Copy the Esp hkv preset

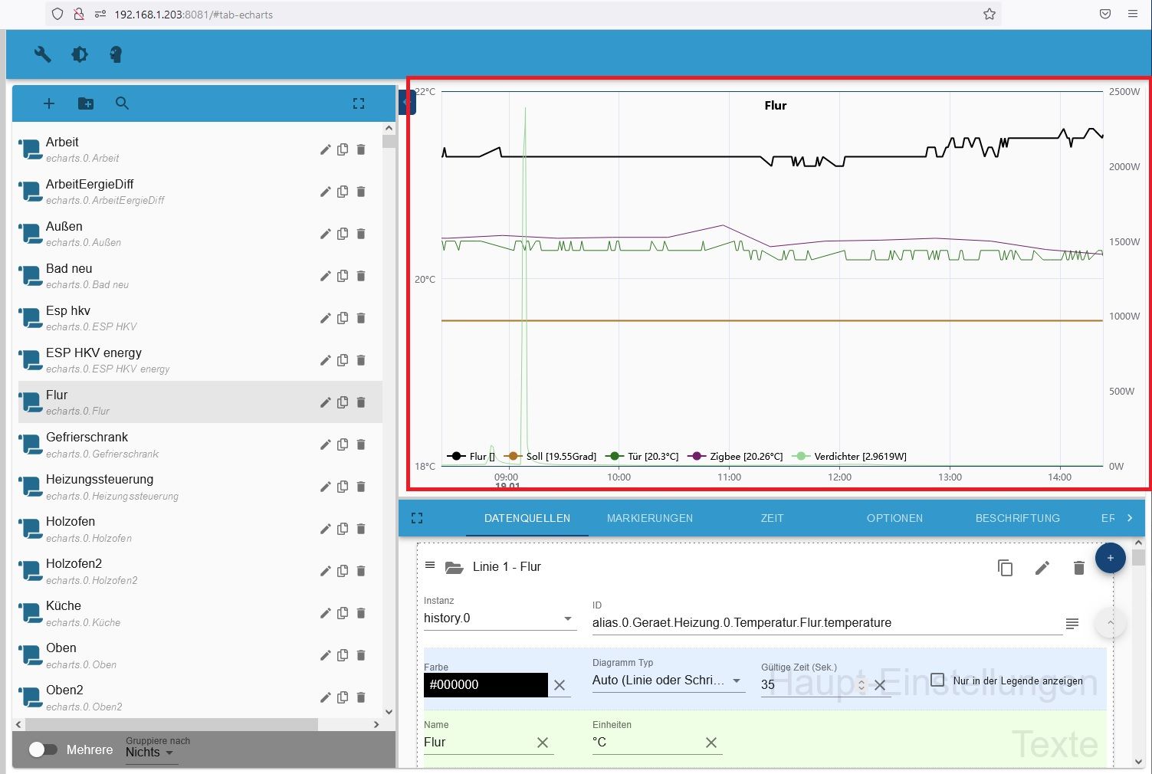pos(343,318)
